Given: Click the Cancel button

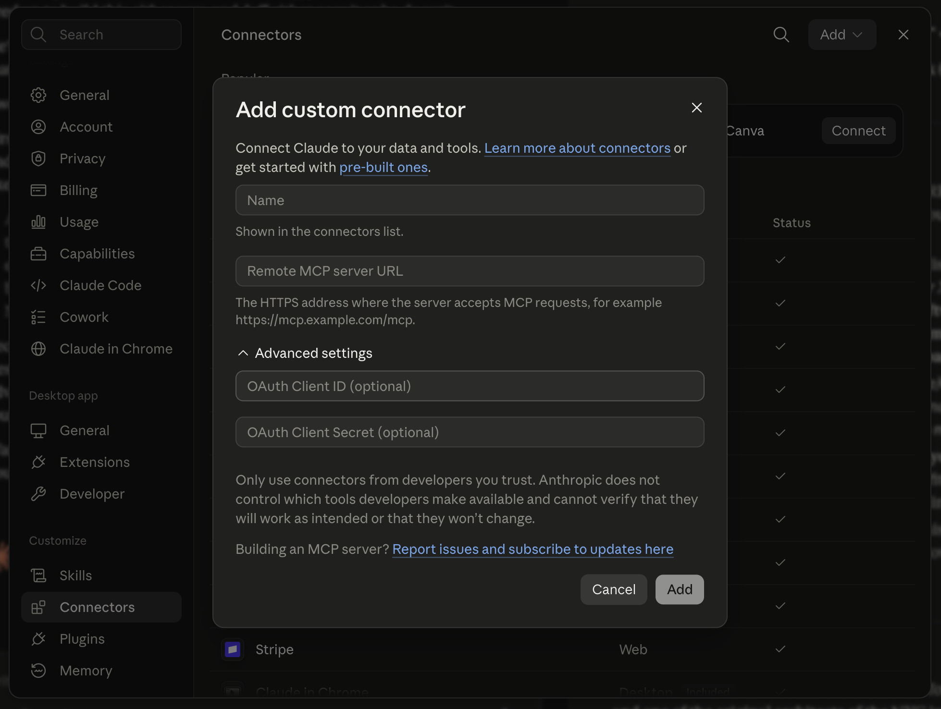Looking at the screenshot, I should coord(614,589).
